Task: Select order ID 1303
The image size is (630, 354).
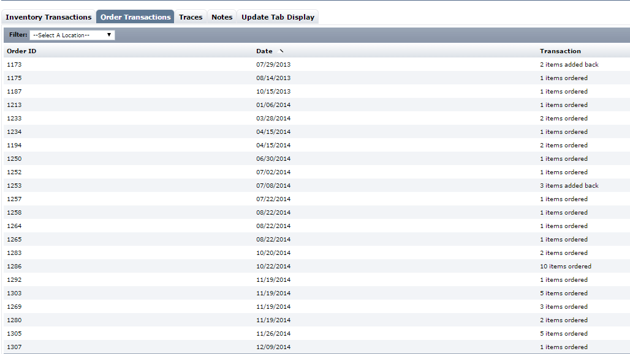Action: coord(14,293)
